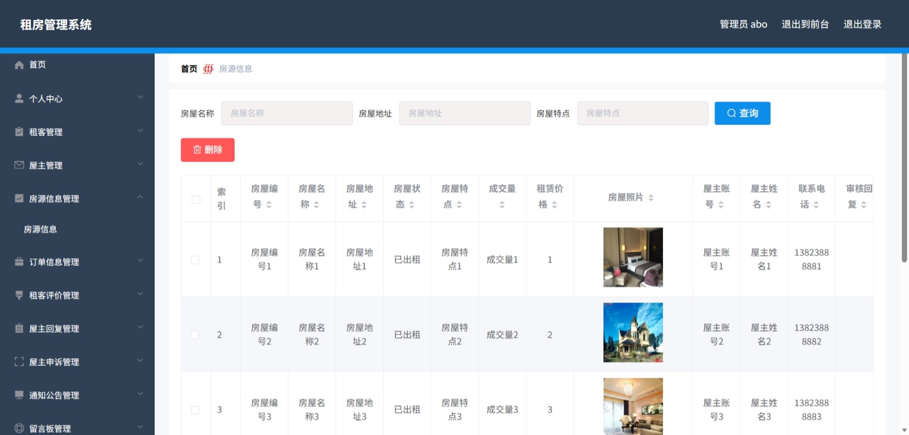
Task: Expand the 租客管理 menu chevron
Action: [140, 130]
